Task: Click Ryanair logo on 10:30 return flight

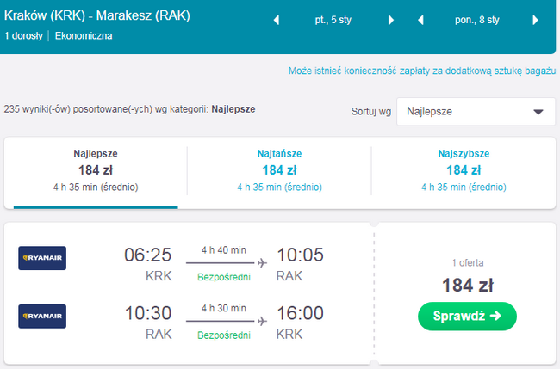Action: [42, 316]
